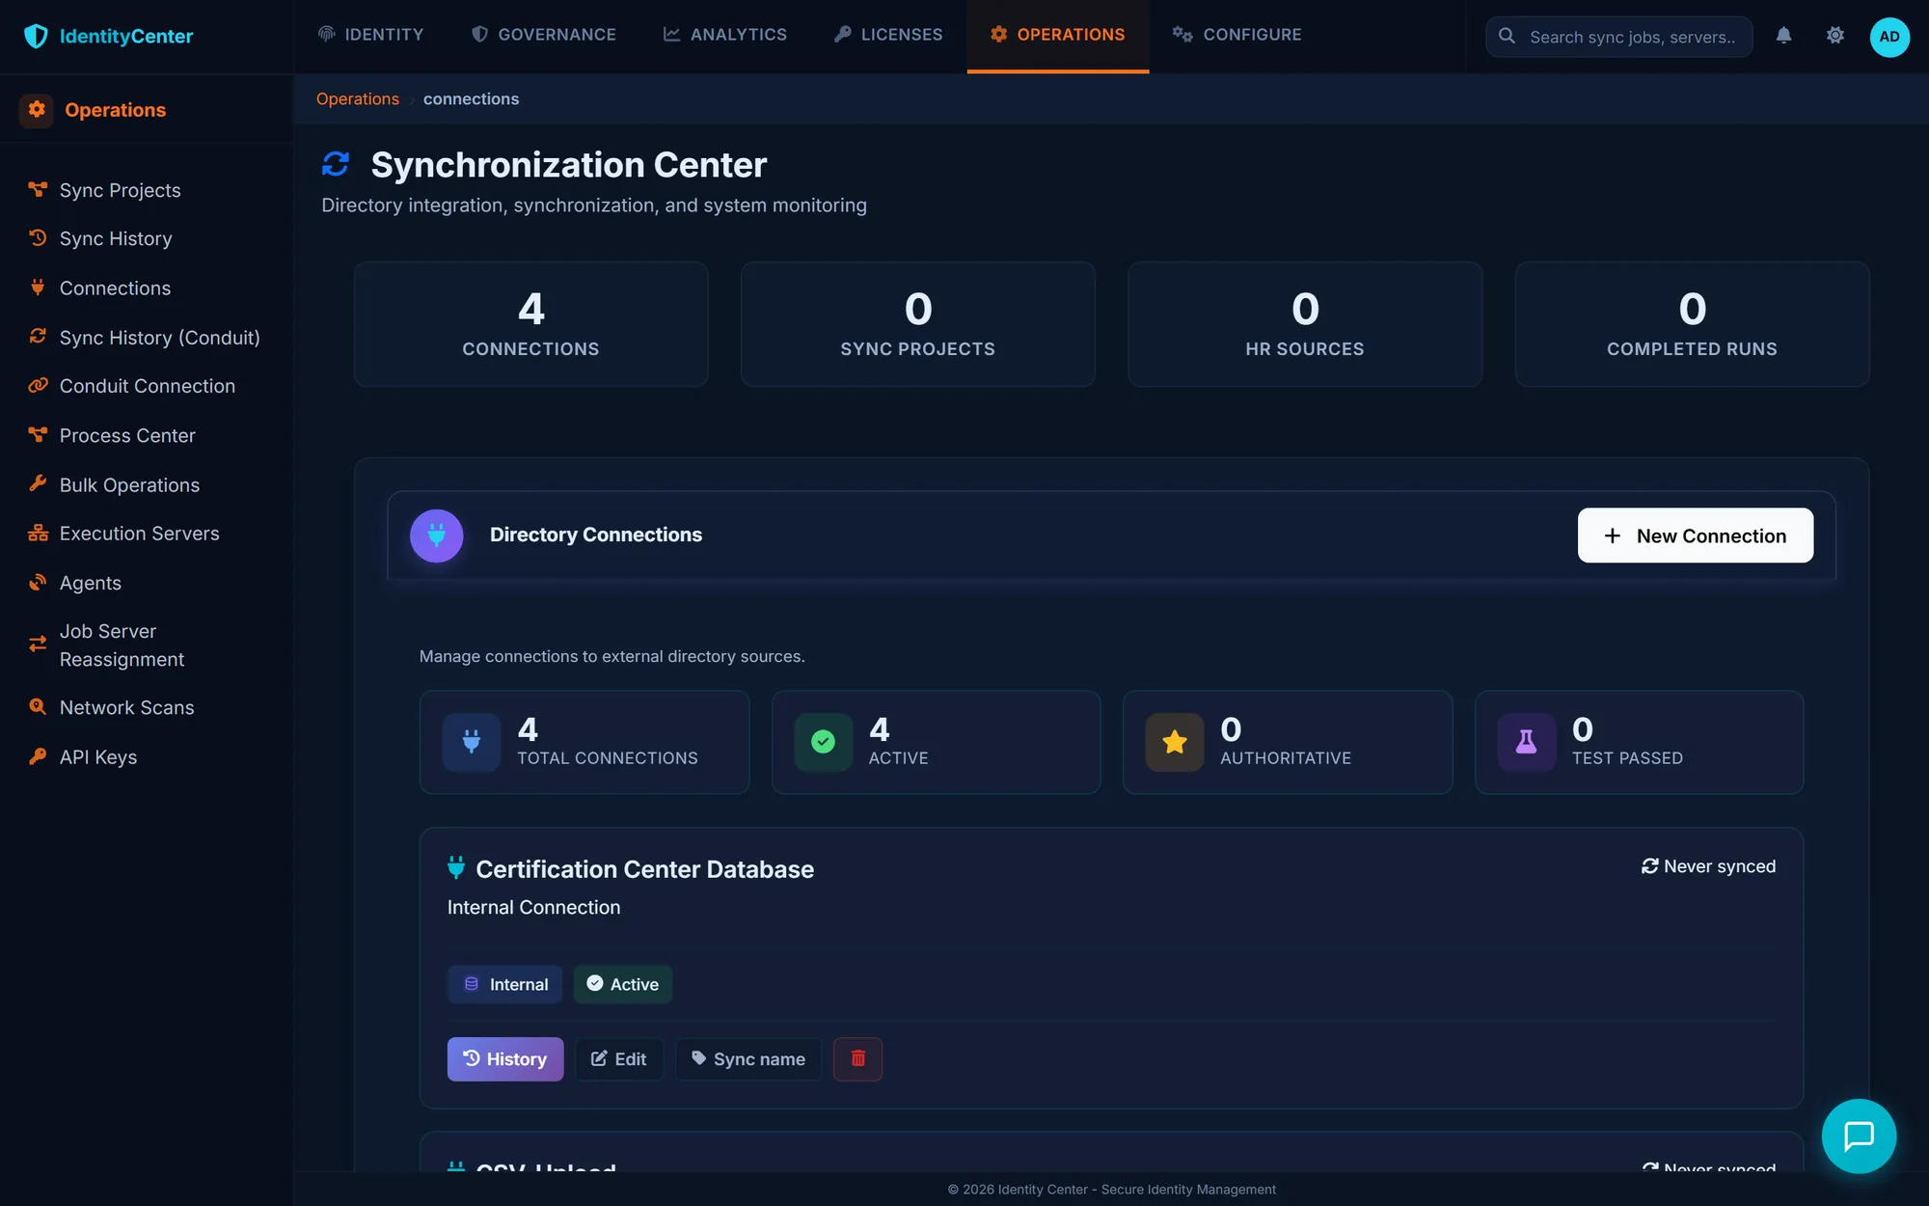The width and height of the screenshot is (1929, 1206).
Task: Select the Operations tab
Action: coord(1058,35)
